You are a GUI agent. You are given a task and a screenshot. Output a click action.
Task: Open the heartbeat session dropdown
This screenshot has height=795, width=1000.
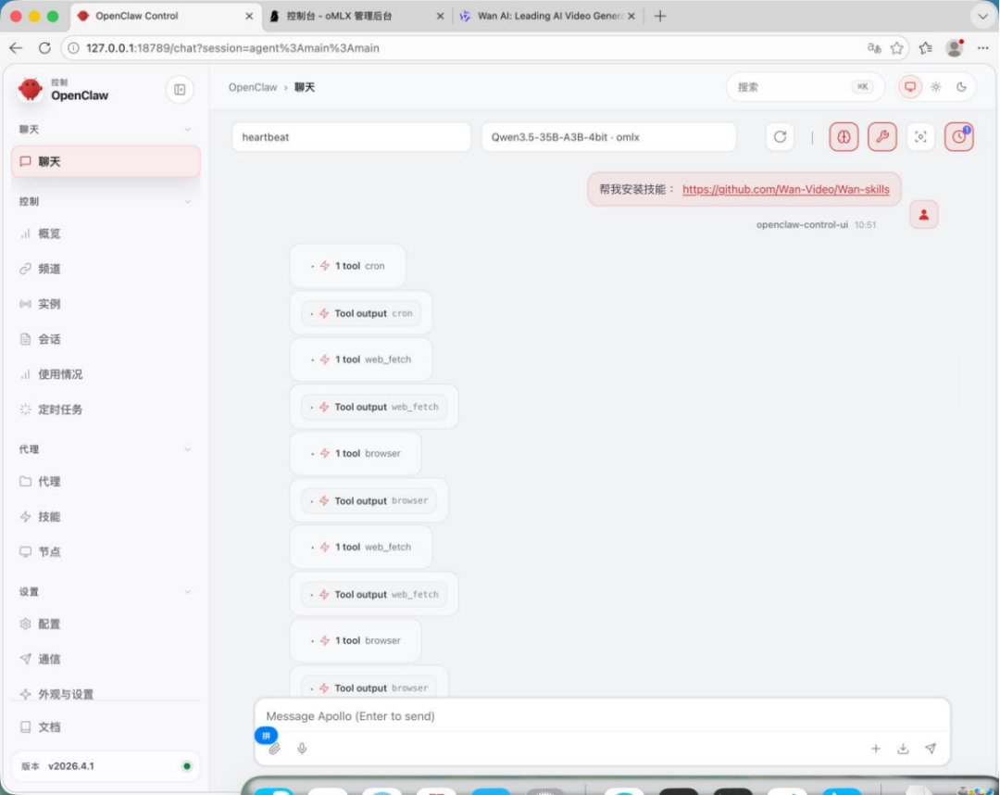pyautogui.click(x=351, y=137)
